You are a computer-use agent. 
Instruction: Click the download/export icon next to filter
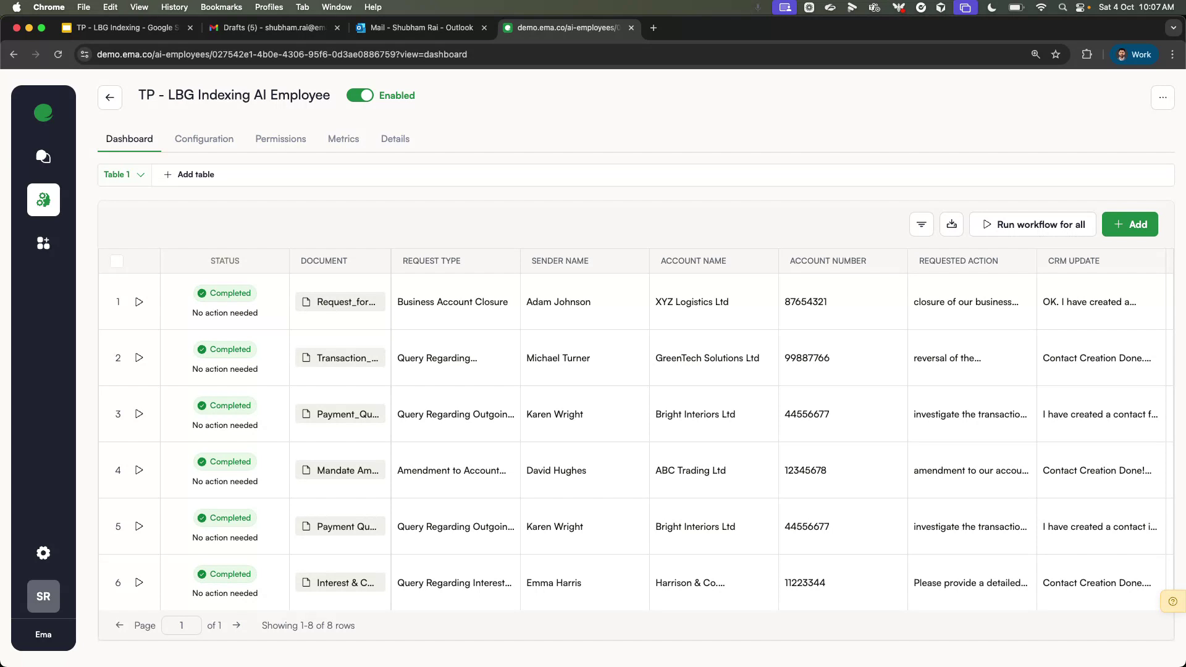click(951, 224)
